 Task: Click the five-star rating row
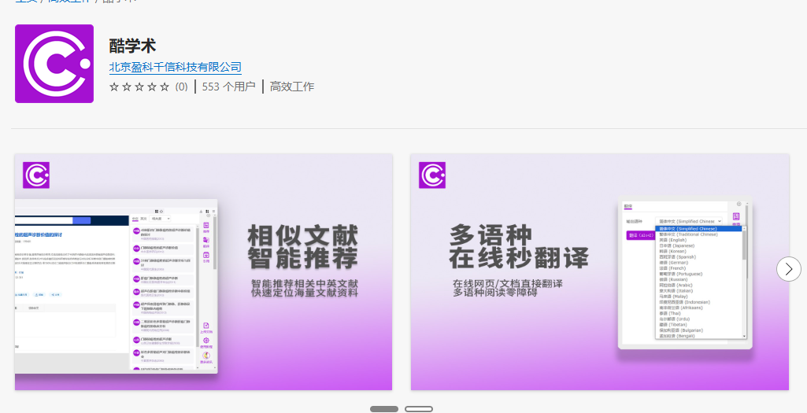[139, 87]
